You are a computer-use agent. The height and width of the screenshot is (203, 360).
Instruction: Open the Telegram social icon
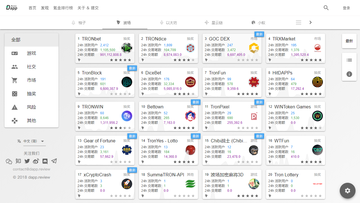coord(54,161)
